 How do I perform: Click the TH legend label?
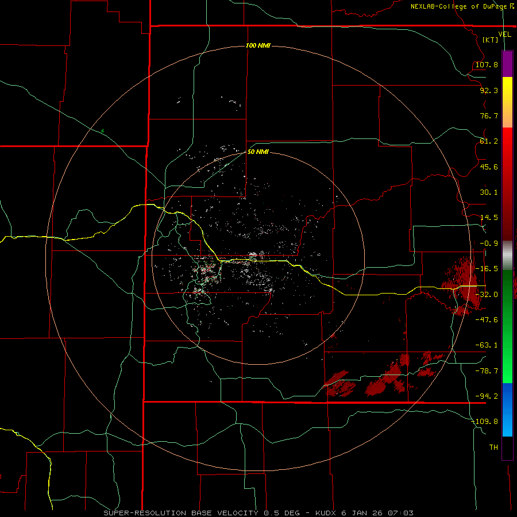(493, 447)
